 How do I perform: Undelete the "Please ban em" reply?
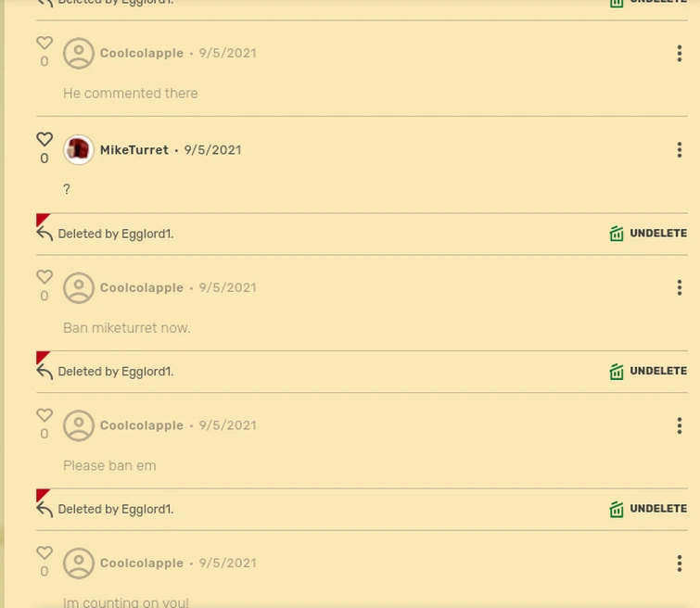(648, 371)
